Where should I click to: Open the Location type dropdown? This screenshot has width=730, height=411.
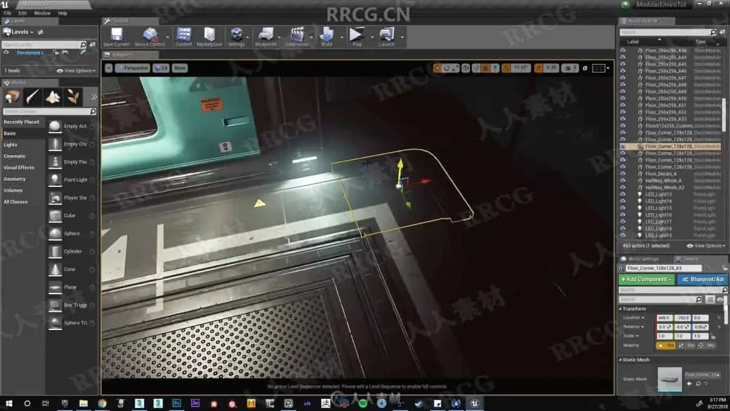[x=634, y=318]
